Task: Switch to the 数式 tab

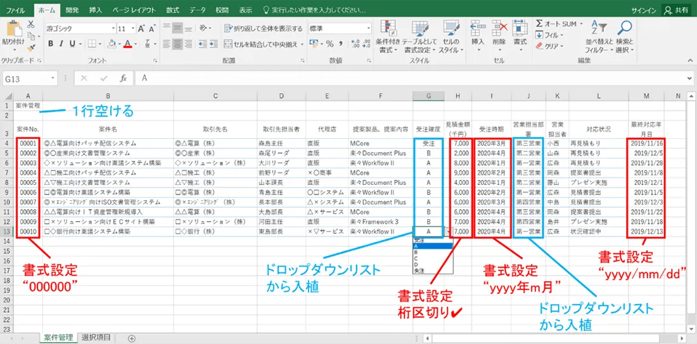Action: pyautogui.click(x=173, y=10)
